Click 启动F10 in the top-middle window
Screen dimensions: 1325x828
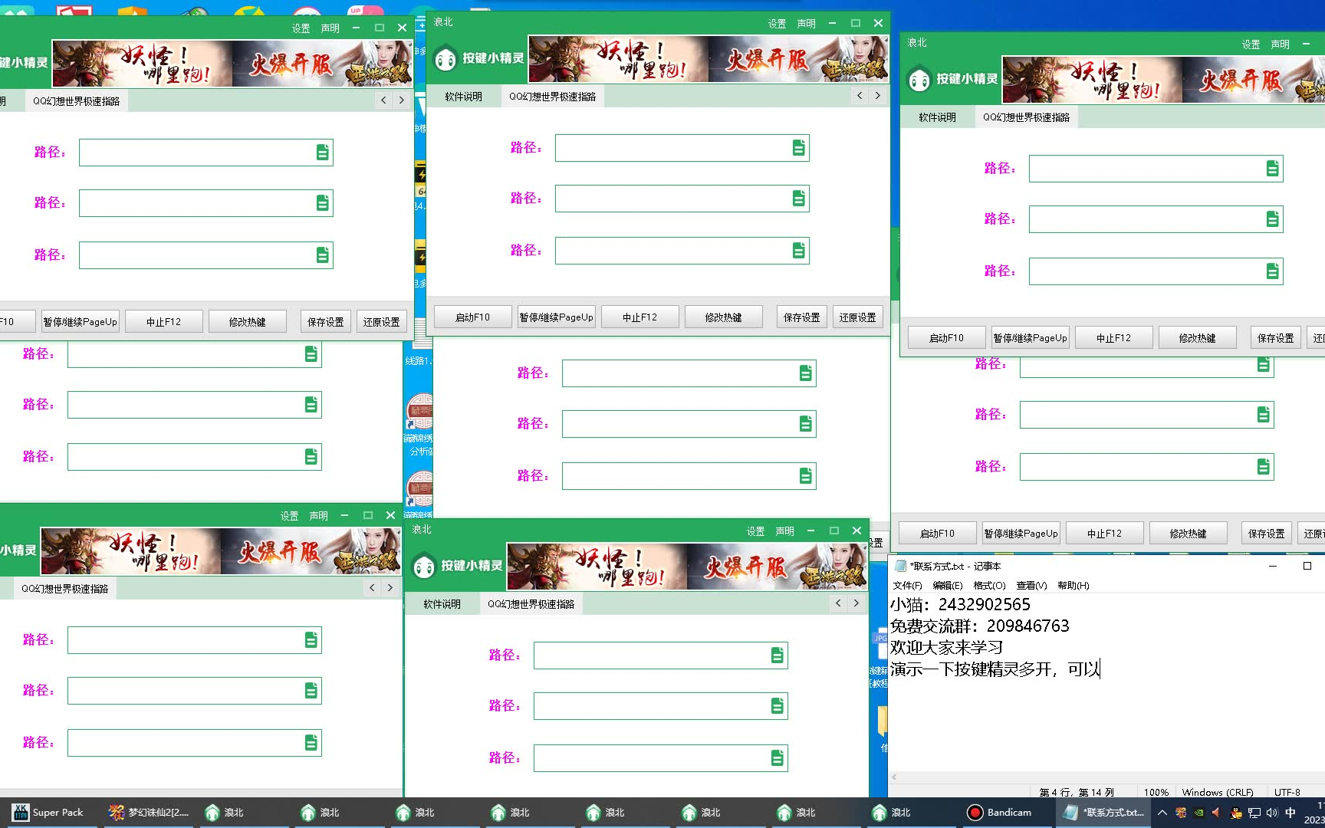(x=472, y=317)
